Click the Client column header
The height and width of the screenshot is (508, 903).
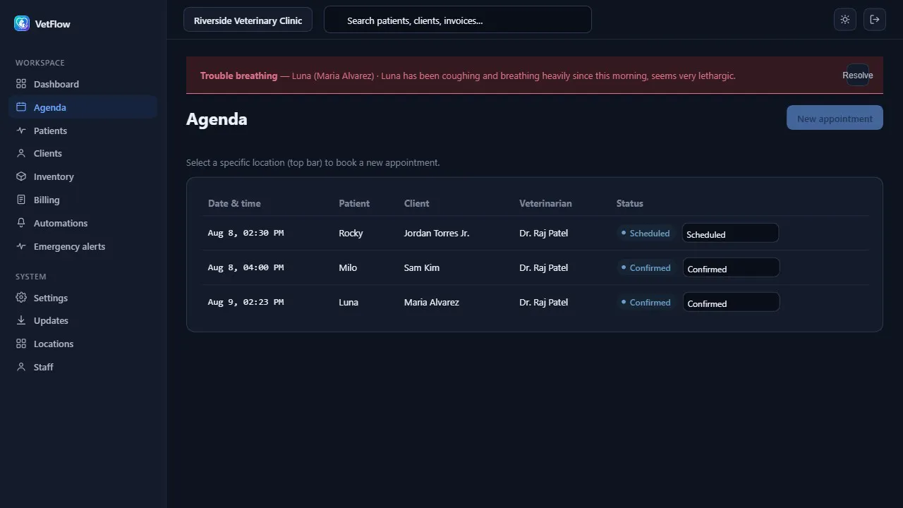point(417,203)
